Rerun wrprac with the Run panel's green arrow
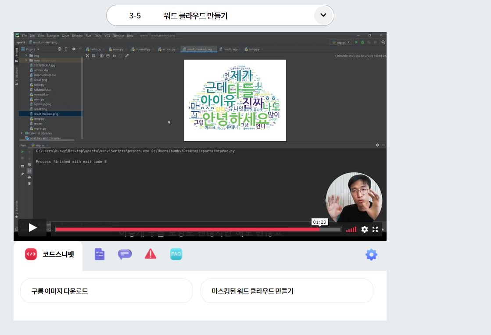The width and height of the screenshot is (491, 335). pos(22,152)
